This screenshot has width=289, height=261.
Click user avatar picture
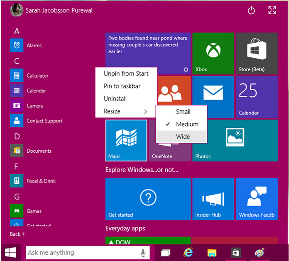(x=17, y=10)
